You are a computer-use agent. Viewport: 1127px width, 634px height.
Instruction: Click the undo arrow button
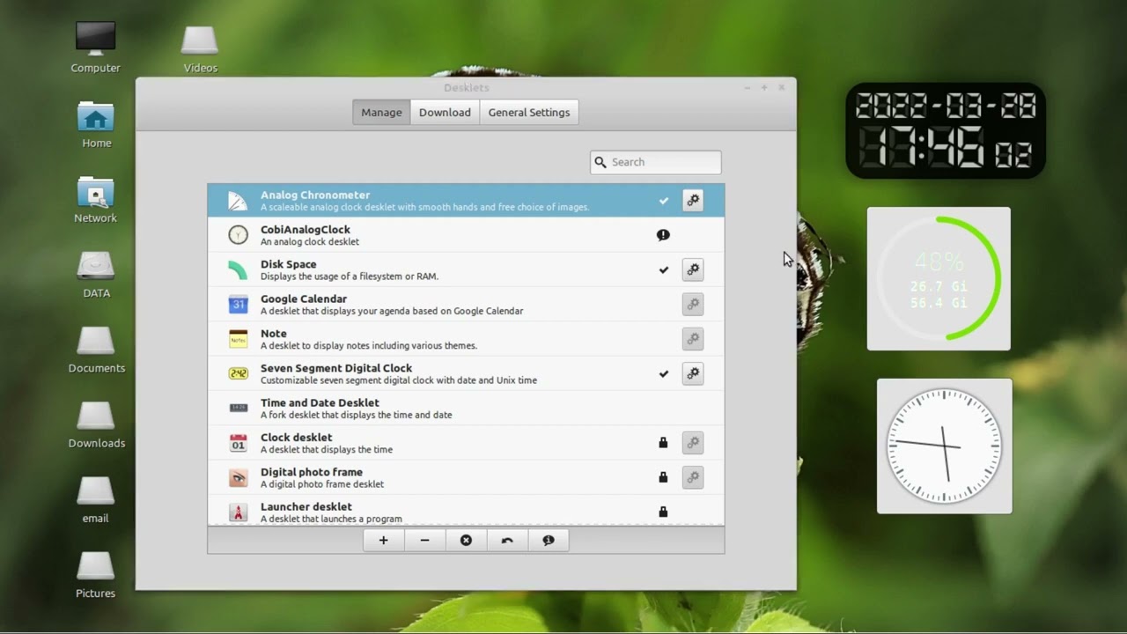(507, 541)
